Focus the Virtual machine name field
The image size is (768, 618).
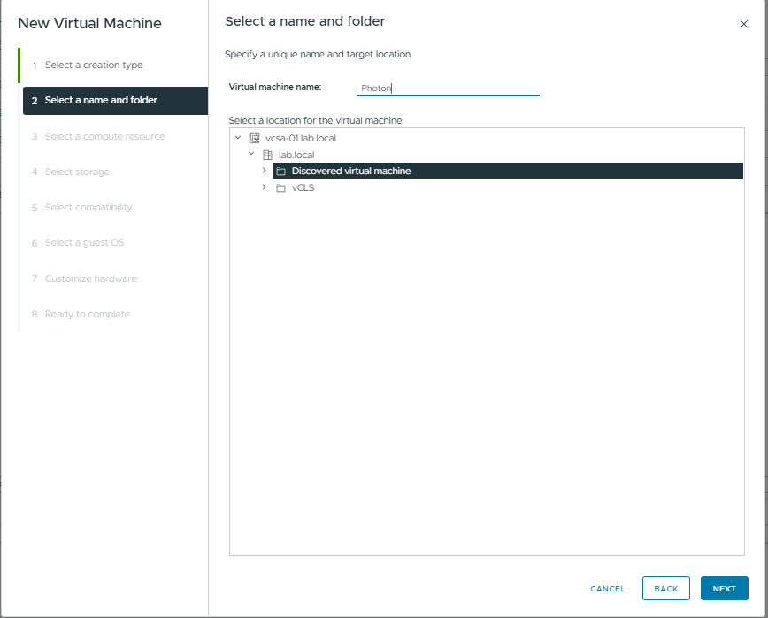(448, 88)
